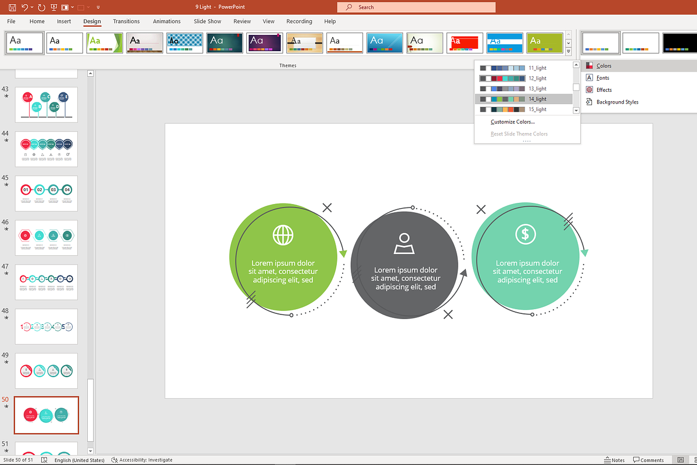
Task: Click the Save icon in quick access toolbar
Action: tap(12, 8)
